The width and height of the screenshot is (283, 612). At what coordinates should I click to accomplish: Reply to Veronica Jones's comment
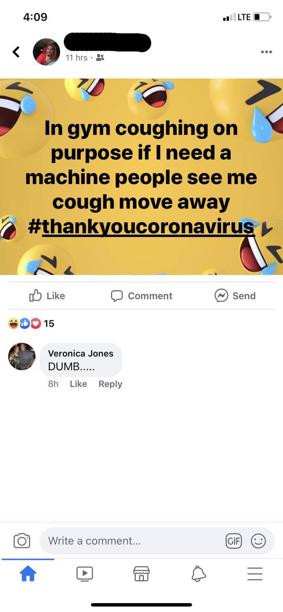tap(110, 384)
